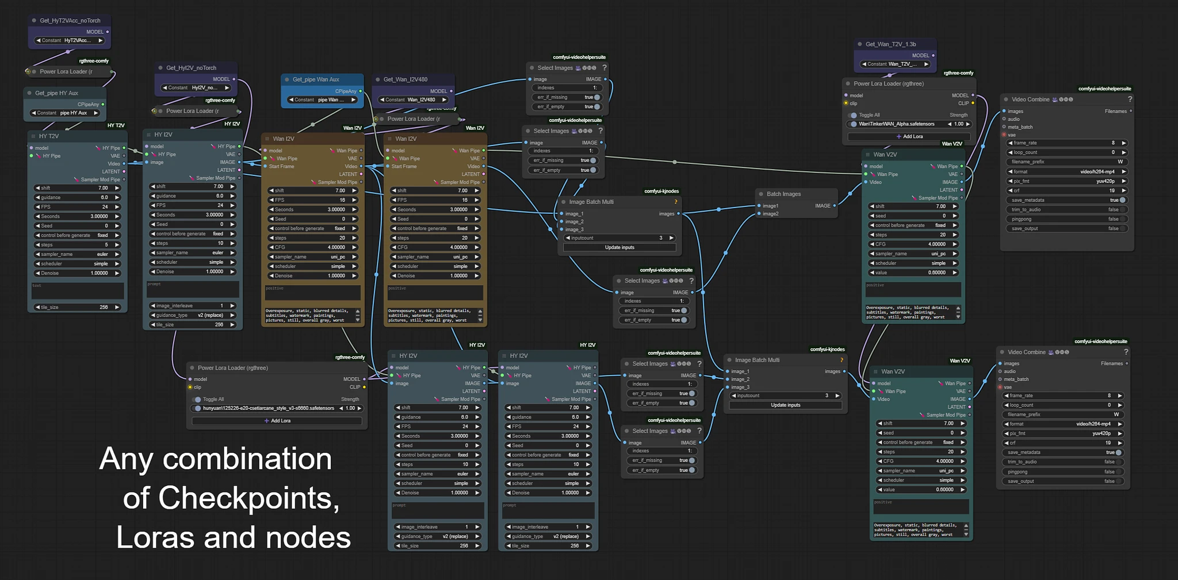Switch Toggle All in hunyuan Power Lora Loader
This screenshot has height=580, width=1178.
pos(198,400)
